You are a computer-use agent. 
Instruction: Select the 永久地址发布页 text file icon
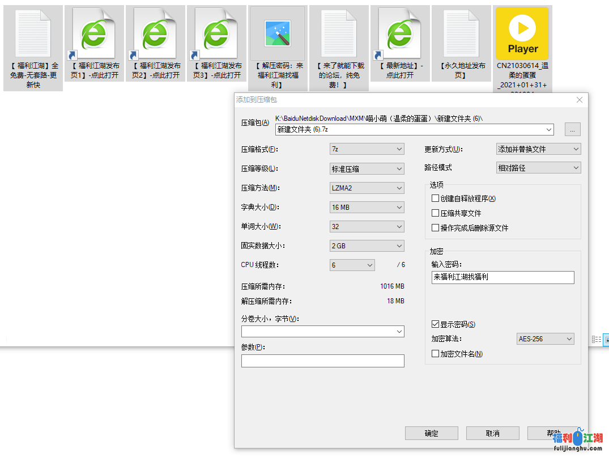pyautogui.click(x=461, y=34)
